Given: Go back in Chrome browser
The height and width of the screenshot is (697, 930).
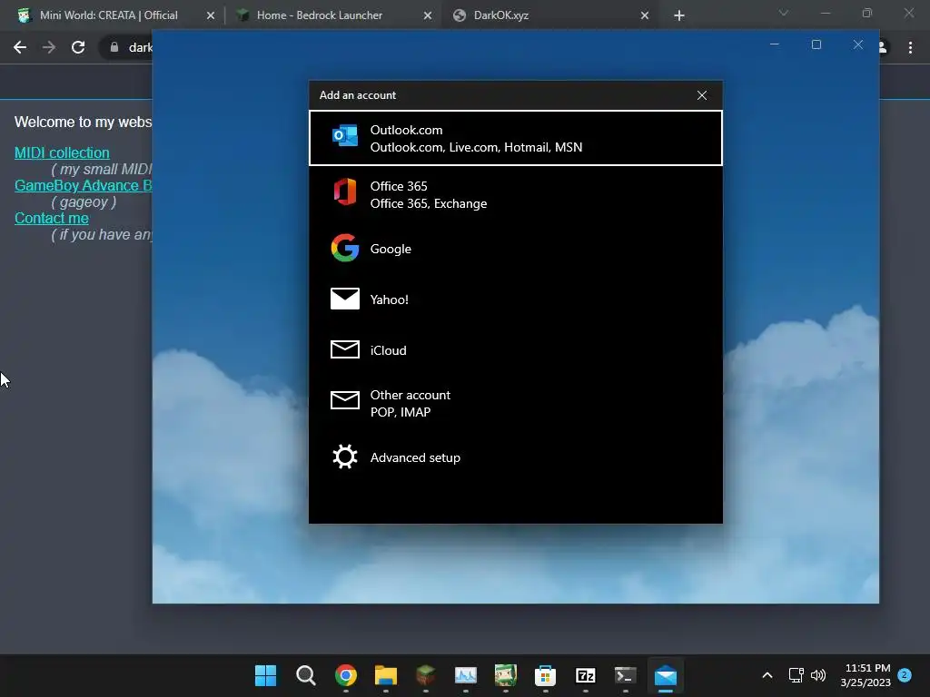Looking at the screenshot, I should pos(20,47).
